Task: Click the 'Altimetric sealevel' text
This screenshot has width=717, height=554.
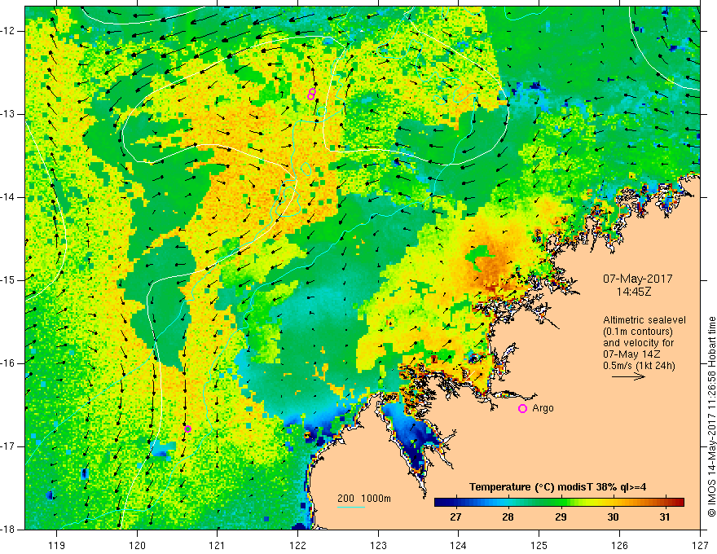Action: coord(644,320)
